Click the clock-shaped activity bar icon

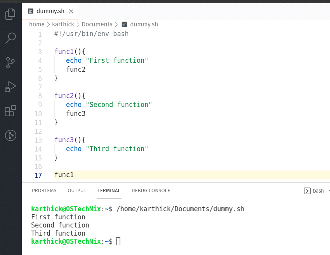pos(10,136)
